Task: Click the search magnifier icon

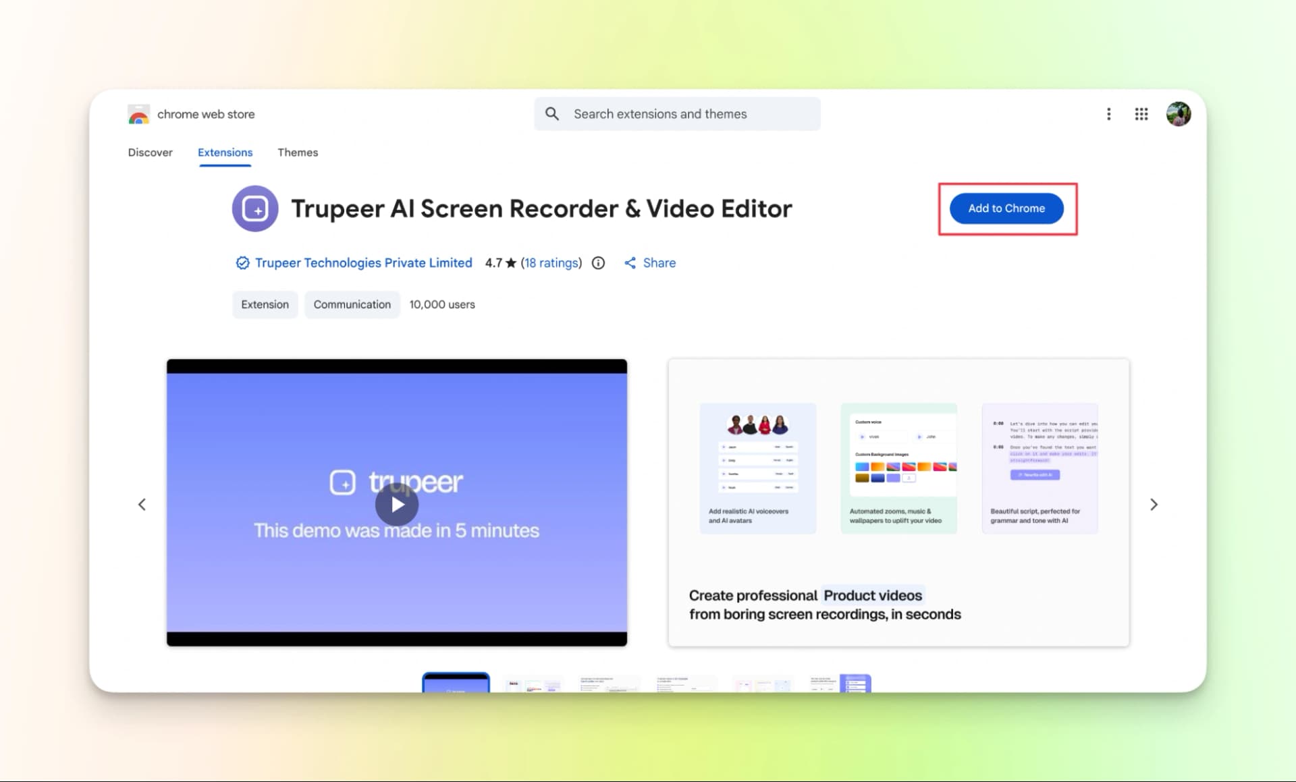Action: point(552,113)
